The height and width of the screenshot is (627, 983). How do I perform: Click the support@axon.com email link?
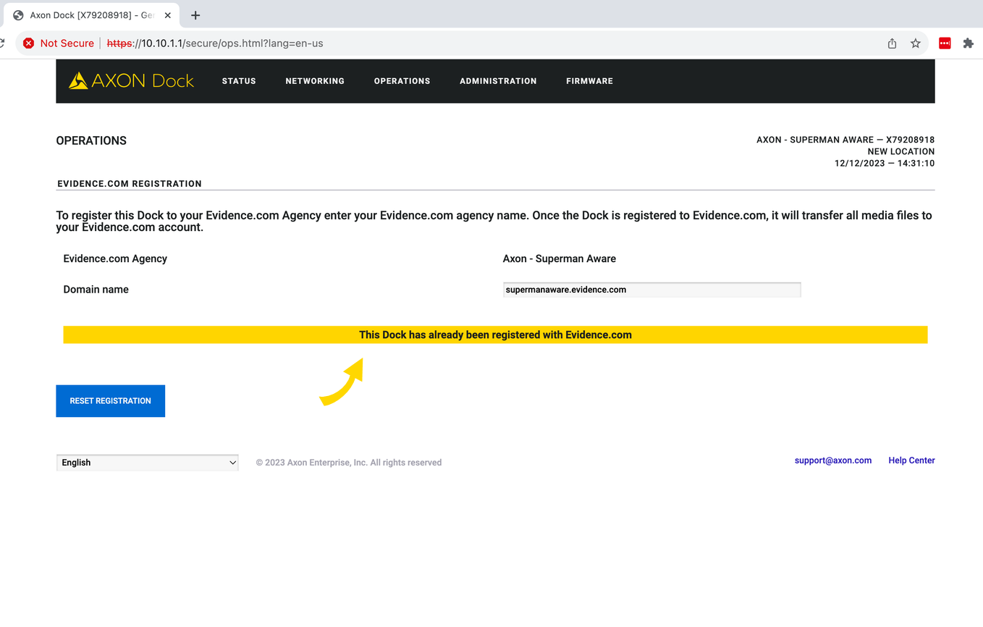(832, 460)
